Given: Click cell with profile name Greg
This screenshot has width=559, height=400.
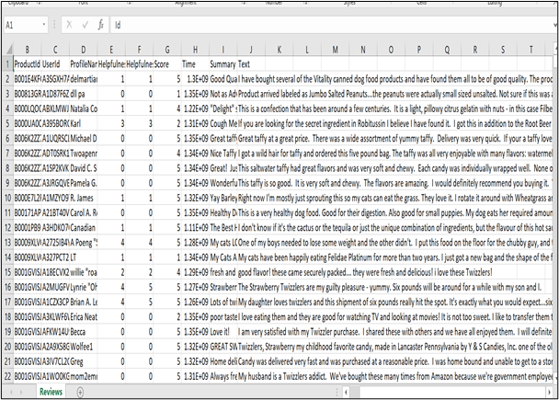Looking at the screenshot, I should point(83,362).
